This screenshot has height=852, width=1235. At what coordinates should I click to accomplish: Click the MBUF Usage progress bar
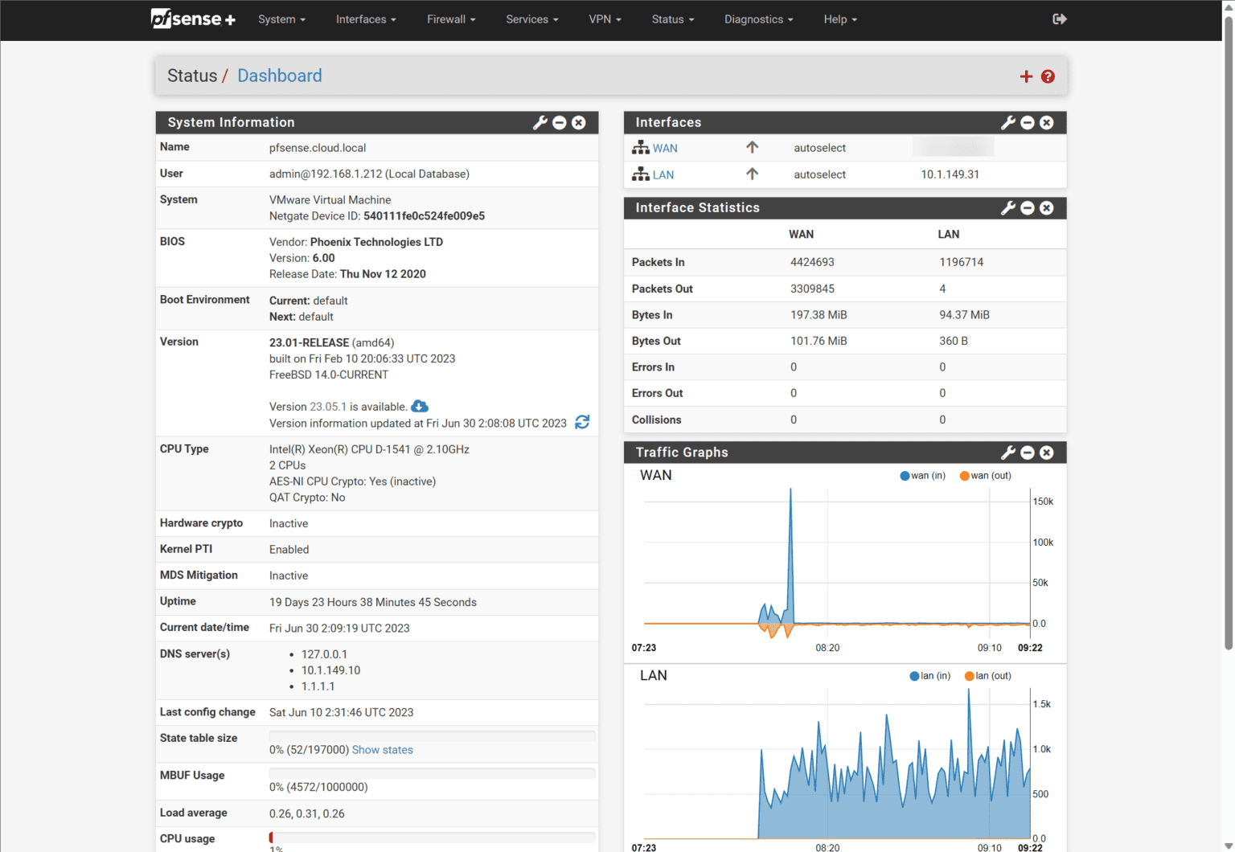pyautogui.click(x=432, y=772)
